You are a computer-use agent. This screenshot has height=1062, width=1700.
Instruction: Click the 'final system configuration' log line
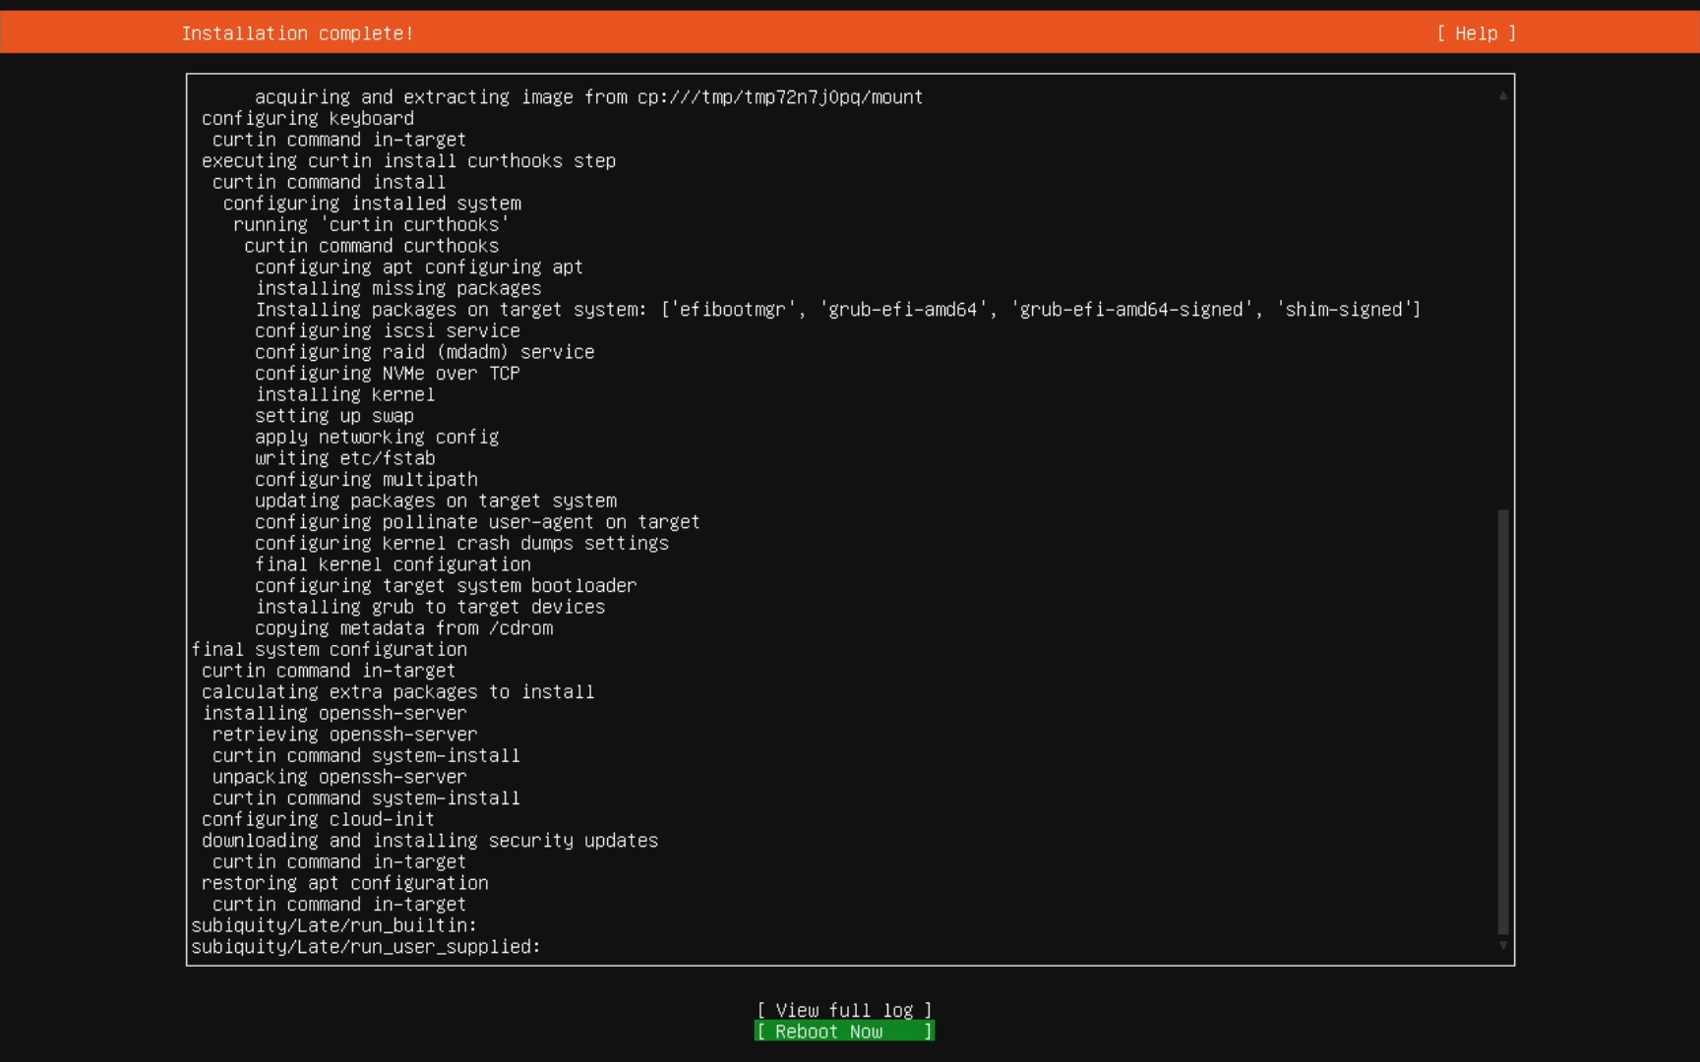click(x=329, y=650)
